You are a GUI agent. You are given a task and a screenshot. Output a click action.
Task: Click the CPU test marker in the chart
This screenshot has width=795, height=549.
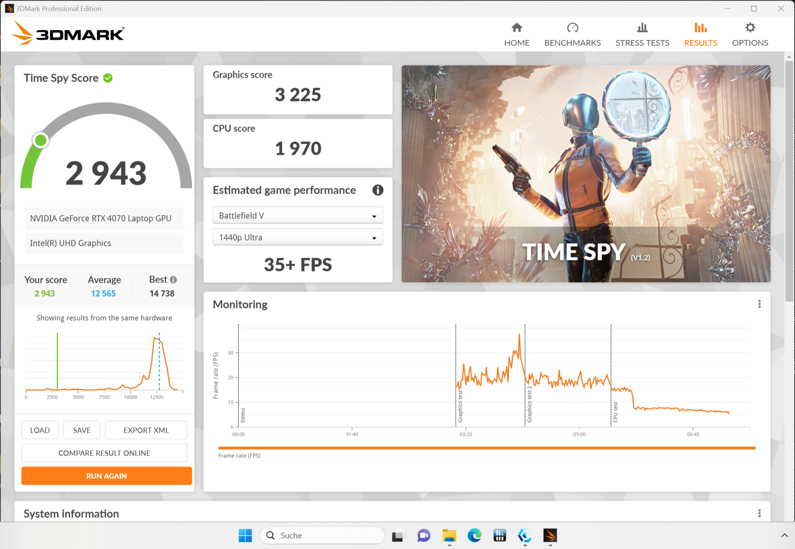(x=615, y=412)
